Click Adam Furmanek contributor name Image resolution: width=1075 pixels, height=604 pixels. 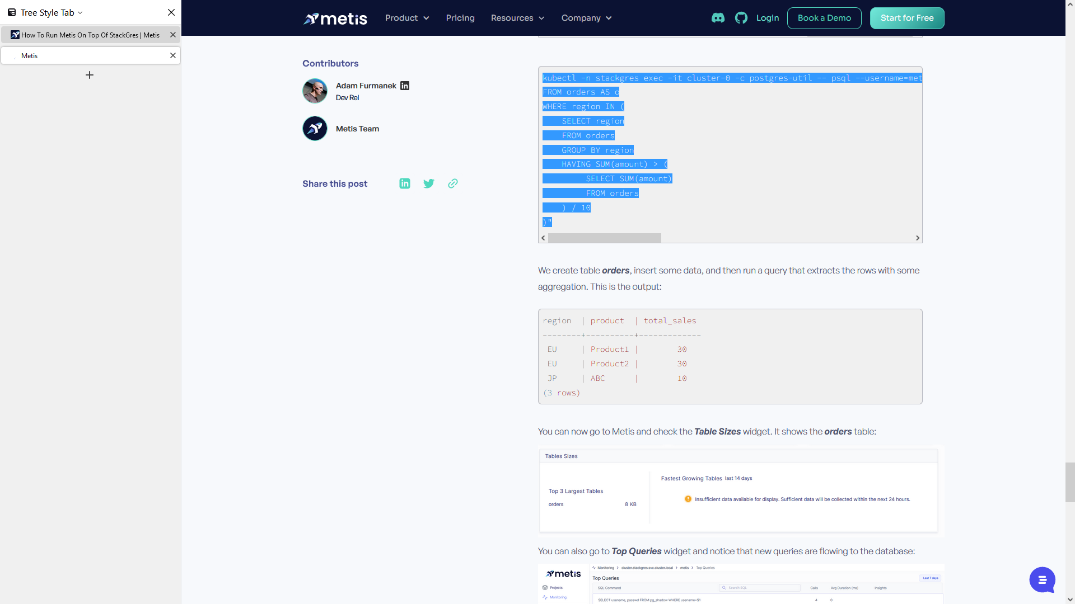[366, 86]
